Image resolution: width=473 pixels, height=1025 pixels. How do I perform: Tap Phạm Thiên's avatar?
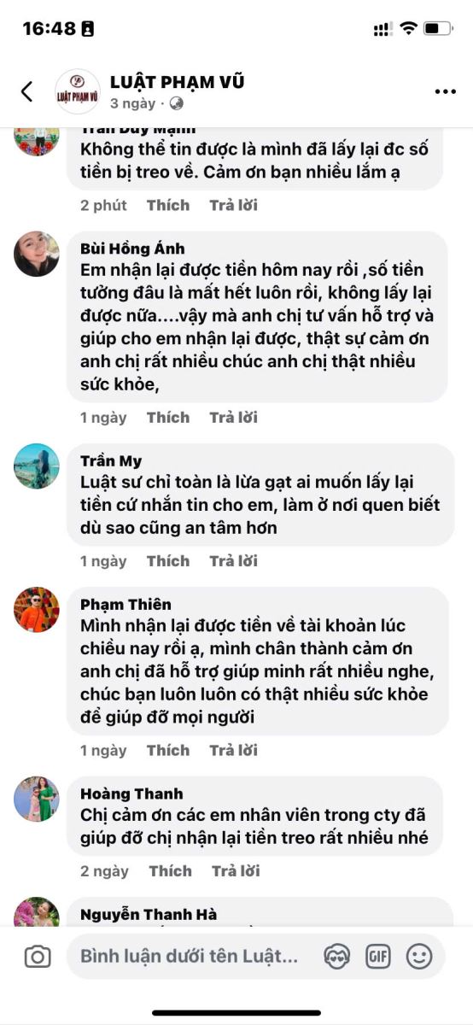tap(37, 609)
